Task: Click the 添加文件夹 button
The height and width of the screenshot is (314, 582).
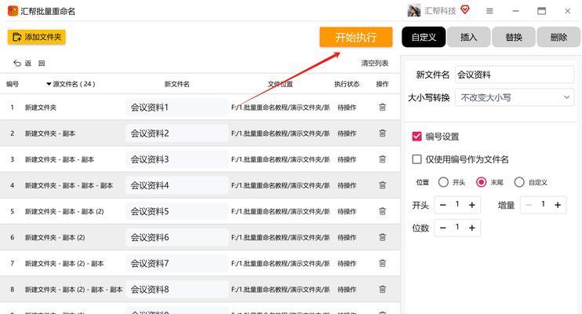Action: [x=36, y=37]
